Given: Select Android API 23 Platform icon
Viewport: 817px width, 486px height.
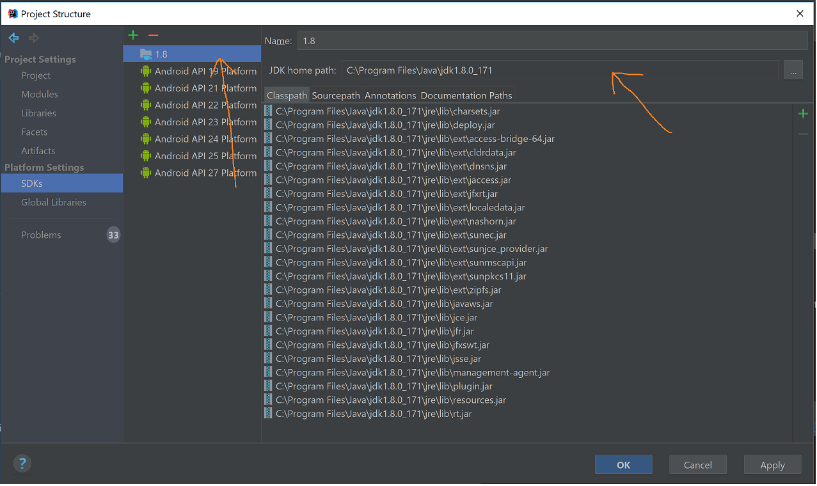Looking at the screenshot, I should click(x=146, y=122).
